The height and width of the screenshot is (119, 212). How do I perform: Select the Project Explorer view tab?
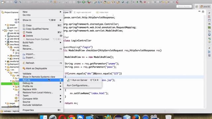[x=10, y=12]
